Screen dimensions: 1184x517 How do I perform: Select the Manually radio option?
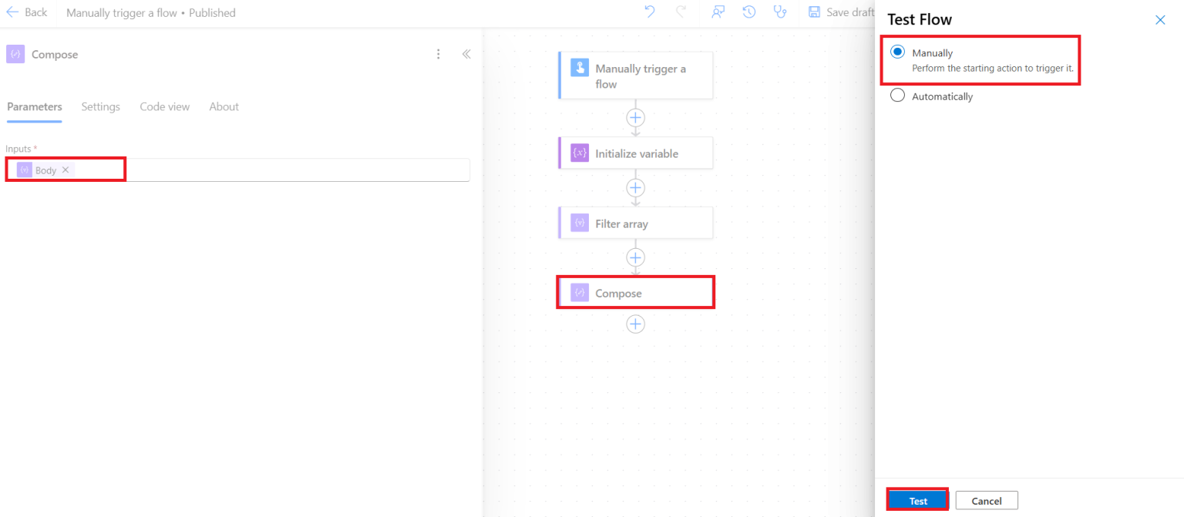click(x=897, y=52)
